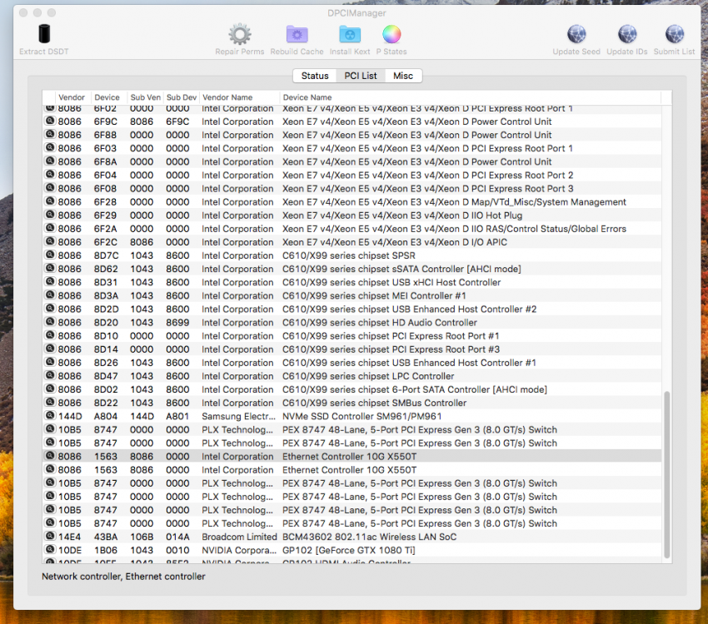Click sub vendor cell '106B'

pyautogui.click(x=142, y=537)
